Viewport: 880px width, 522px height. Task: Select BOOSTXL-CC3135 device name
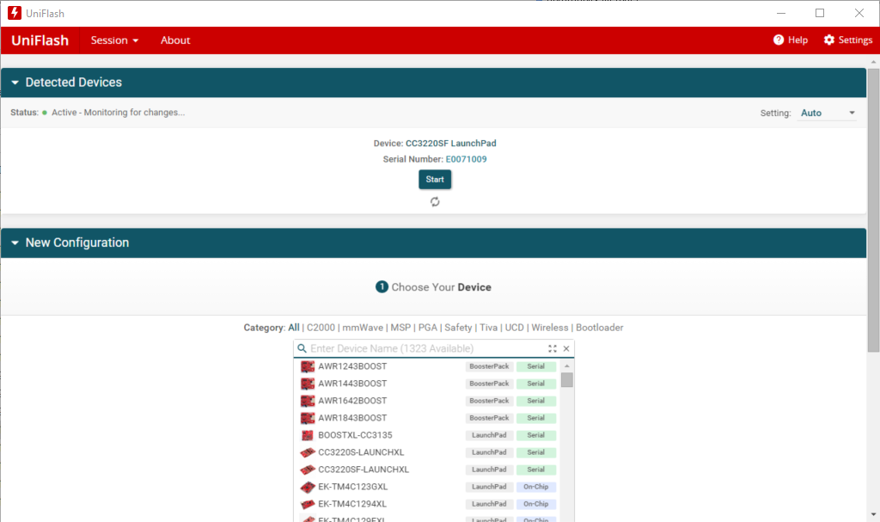(355, 435)
